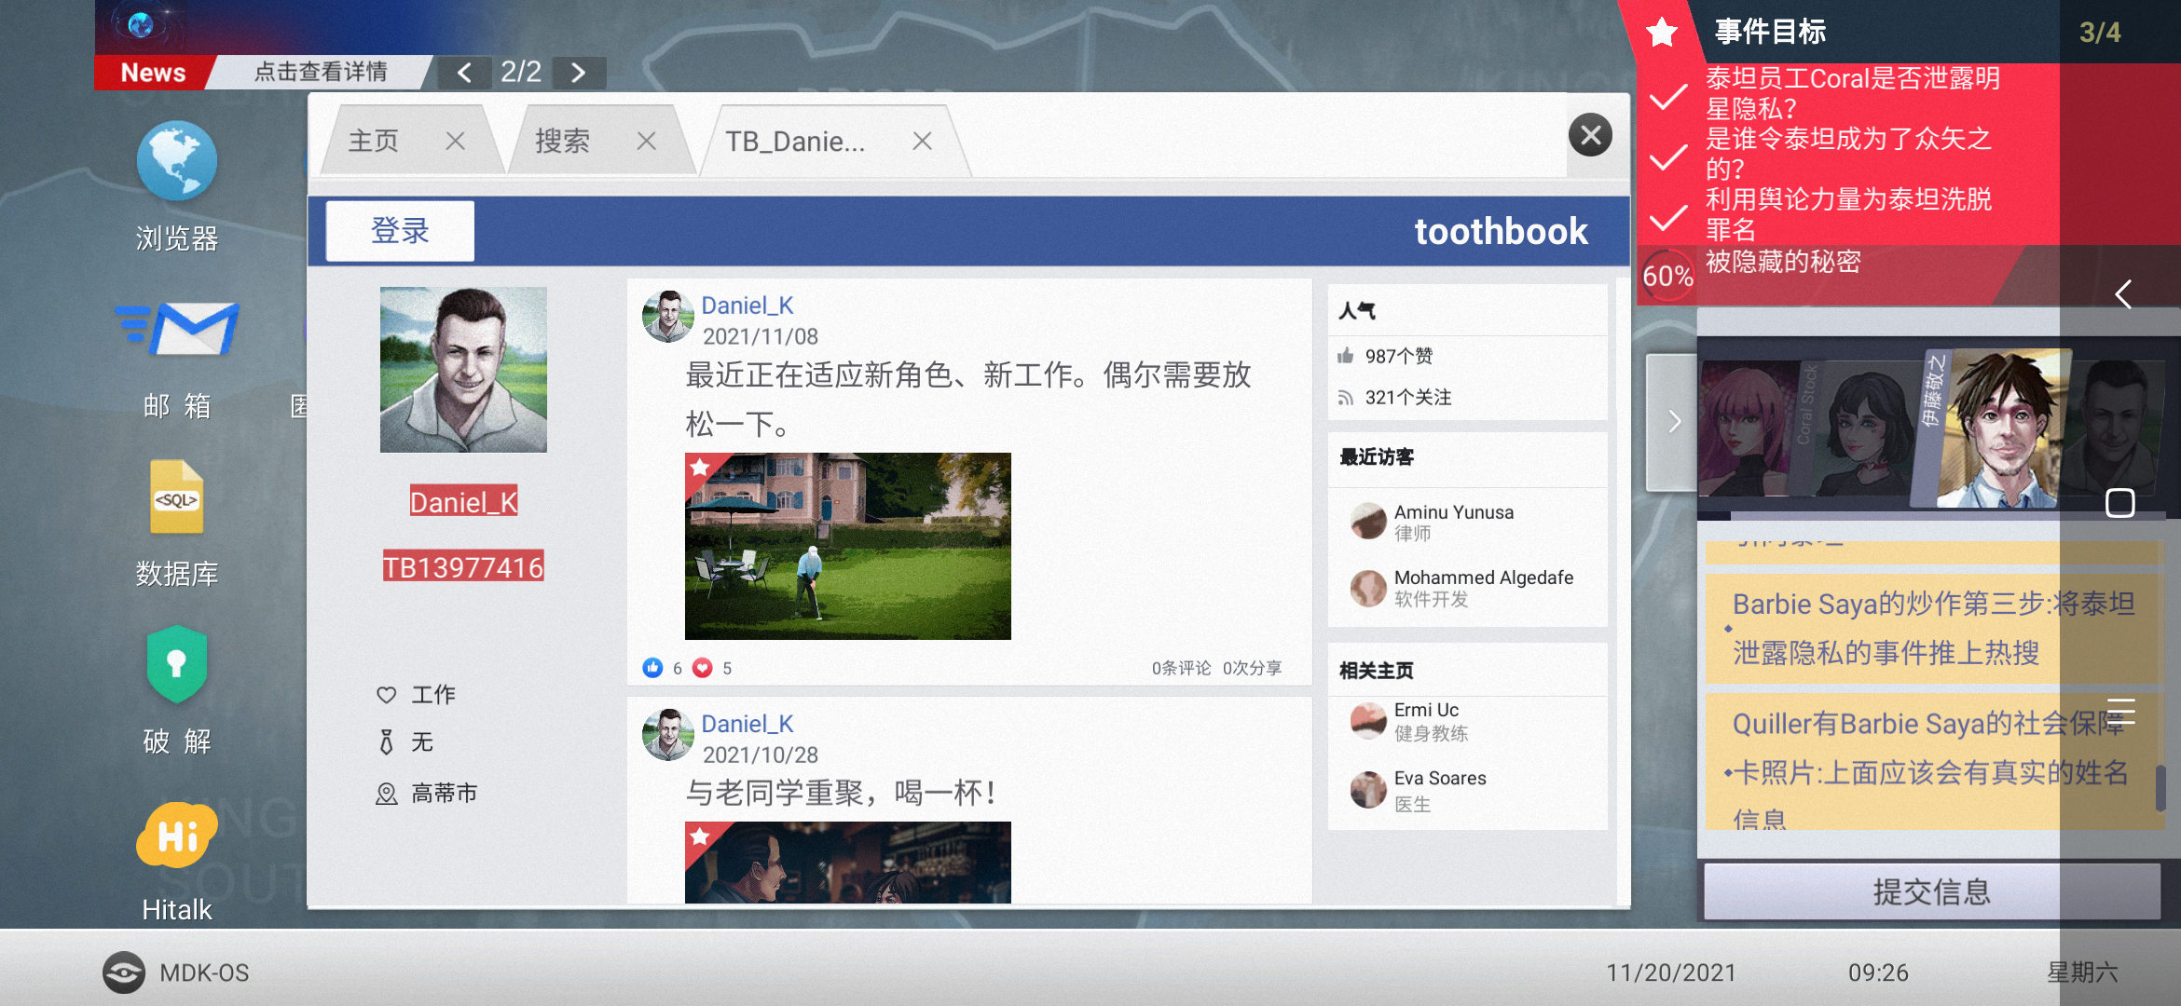Open the 浏览器 browser desktop icon

click(176, 161)
